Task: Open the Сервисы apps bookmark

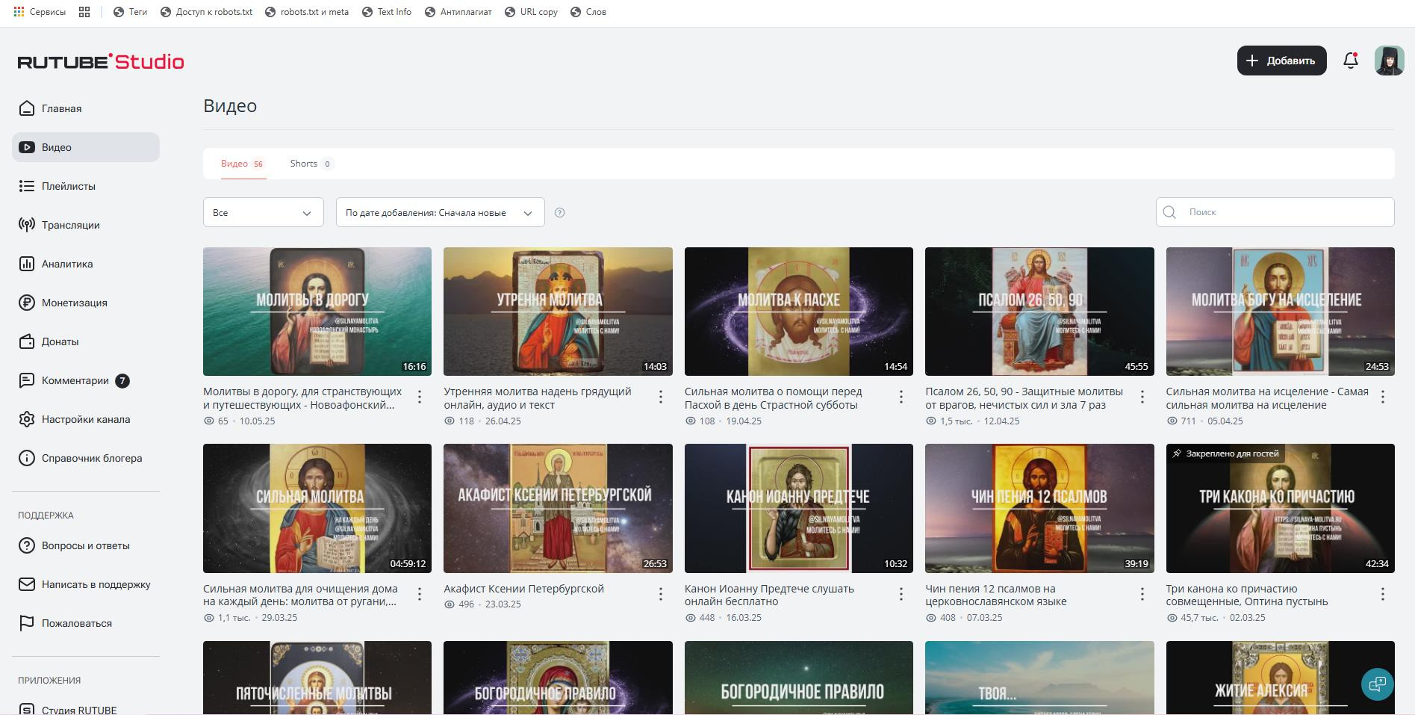Action: [40, 12]
